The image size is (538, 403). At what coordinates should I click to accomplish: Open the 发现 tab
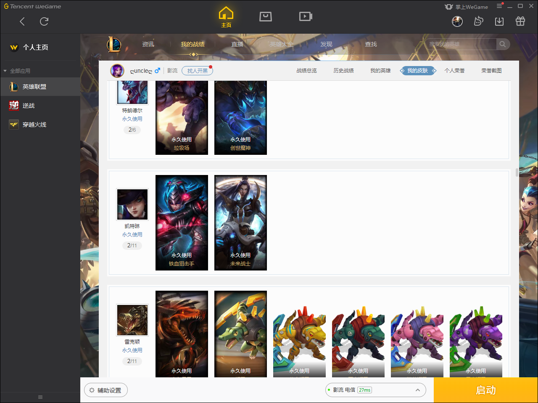[x=326, y=44]
